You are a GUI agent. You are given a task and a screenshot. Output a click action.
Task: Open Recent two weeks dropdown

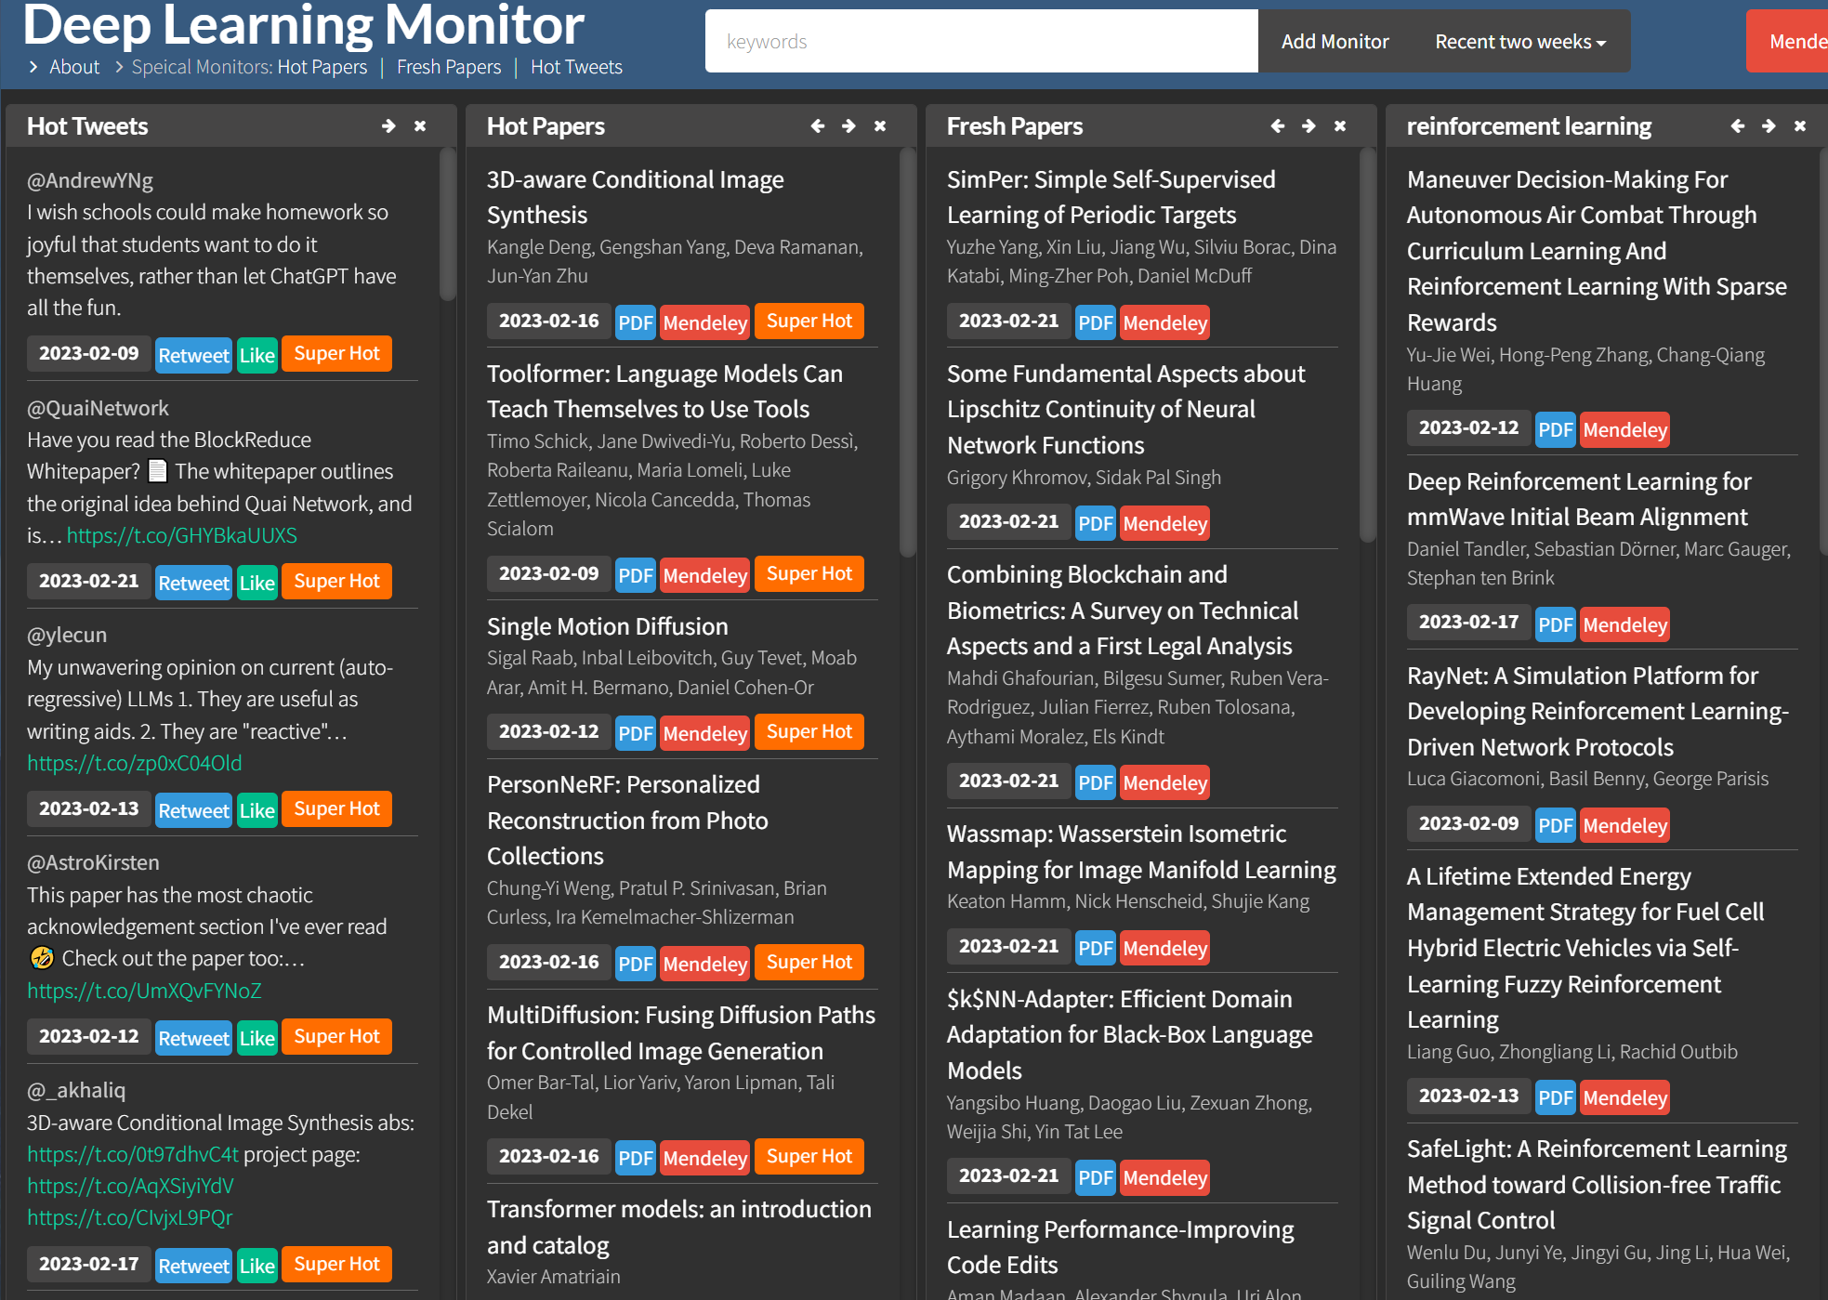click(x=1519, y=42)
